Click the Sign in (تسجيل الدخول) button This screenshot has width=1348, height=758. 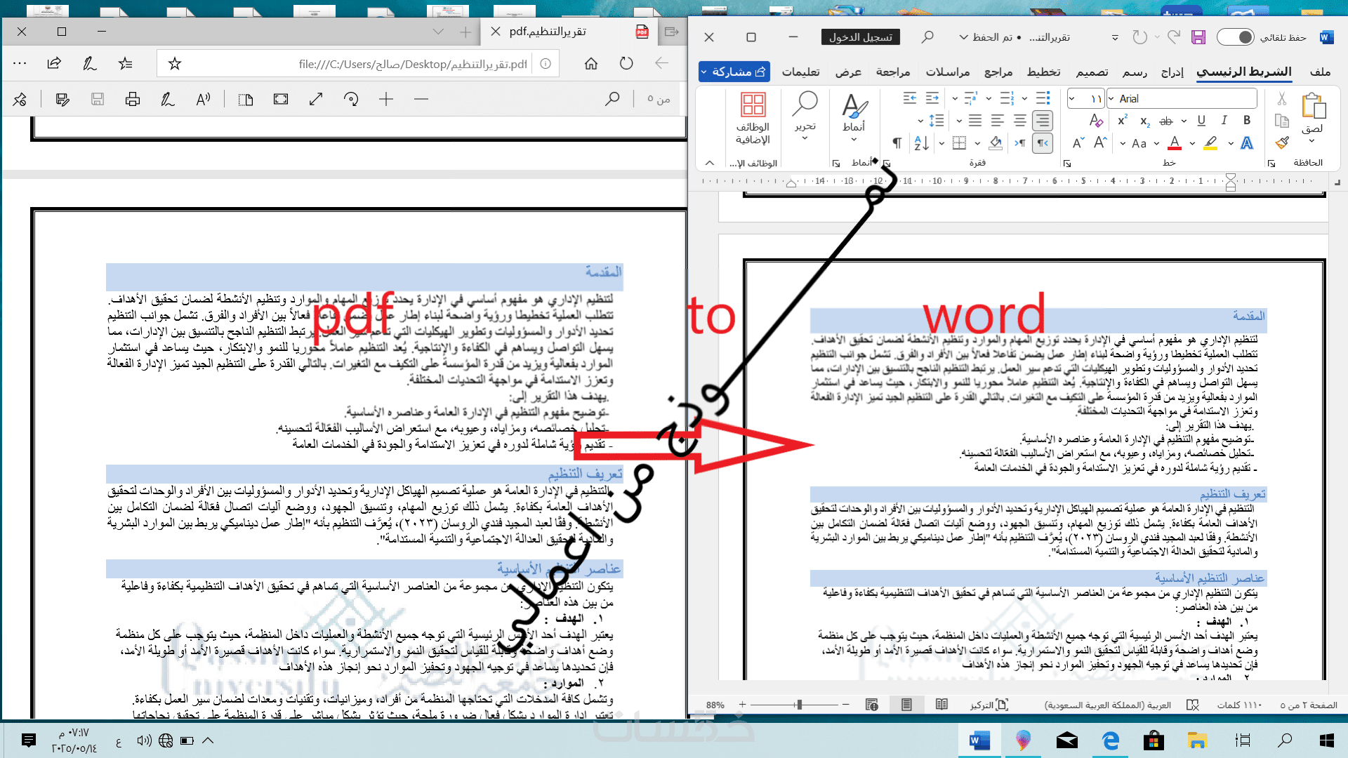[x=860, y=37]
